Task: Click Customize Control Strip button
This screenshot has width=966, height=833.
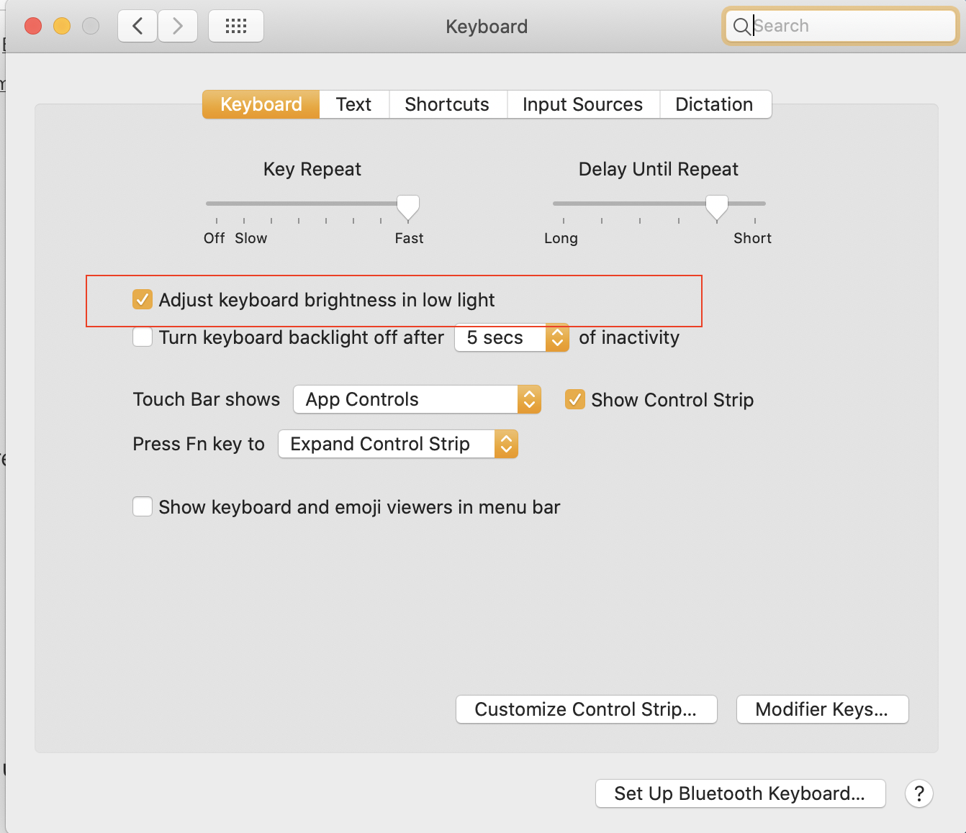Action: [x=586, y=709]
